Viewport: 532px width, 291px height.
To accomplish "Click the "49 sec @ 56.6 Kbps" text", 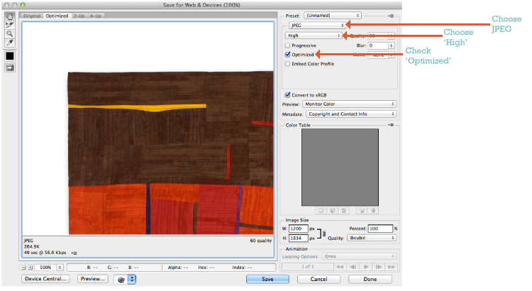I will point(45,253).
